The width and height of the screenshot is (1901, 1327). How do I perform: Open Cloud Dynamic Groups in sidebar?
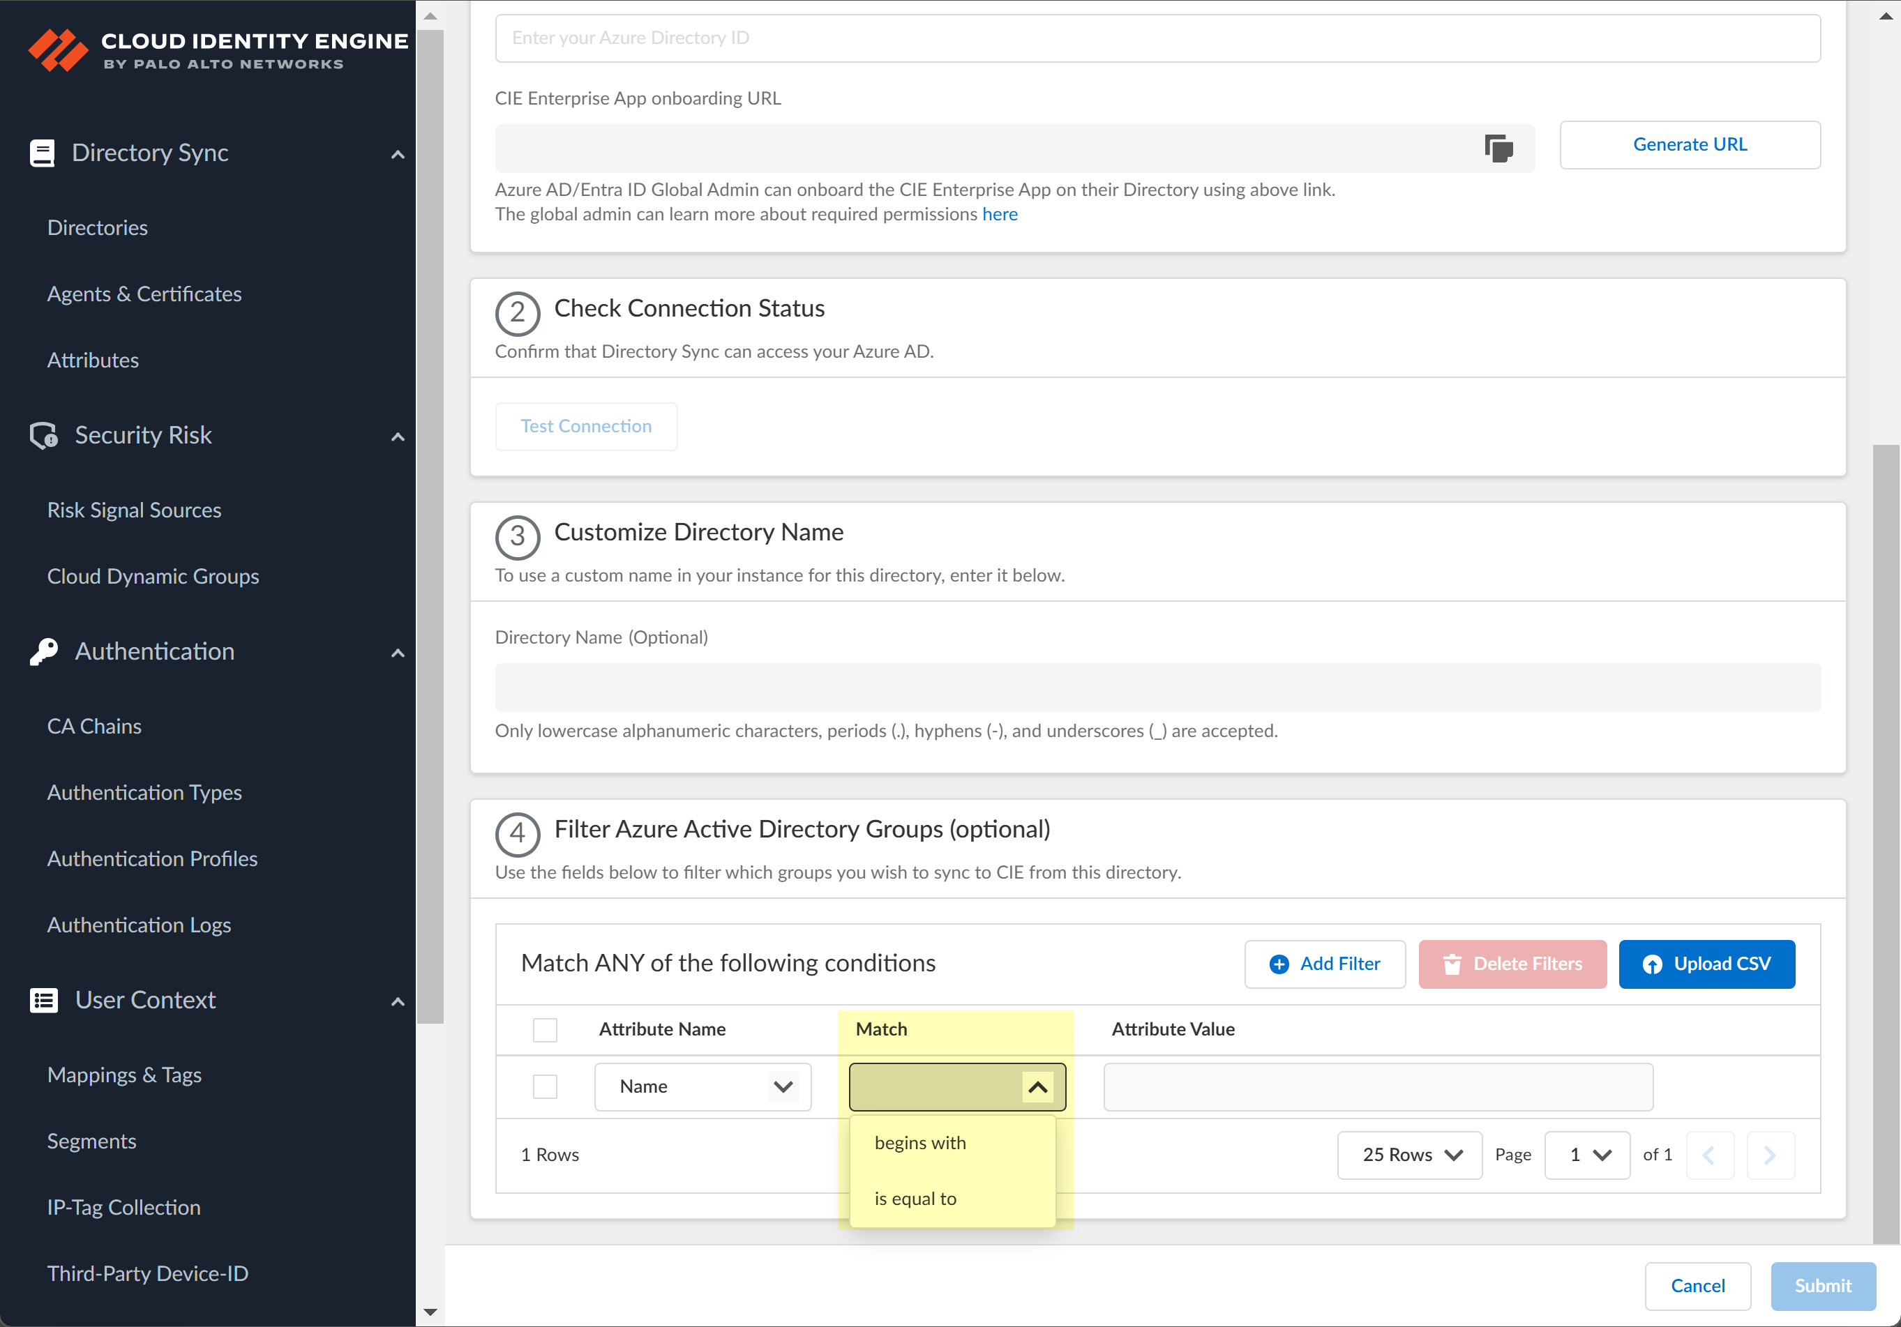(x=153, y=576)
